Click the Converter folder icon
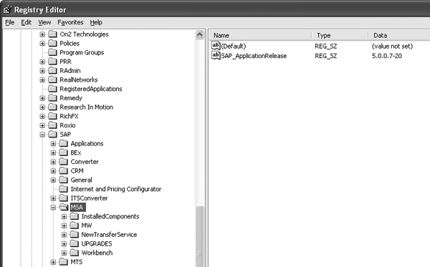 [63, 162]
